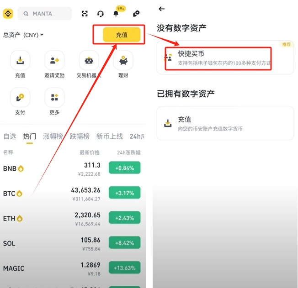Tap BTC hot flame icon

coord(19,194)
